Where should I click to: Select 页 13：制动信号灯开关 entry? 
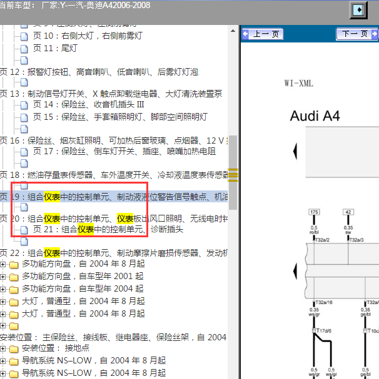[111, 94]
